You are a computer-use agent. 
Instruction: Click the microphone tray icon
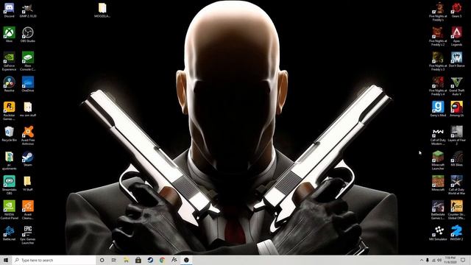428,260
